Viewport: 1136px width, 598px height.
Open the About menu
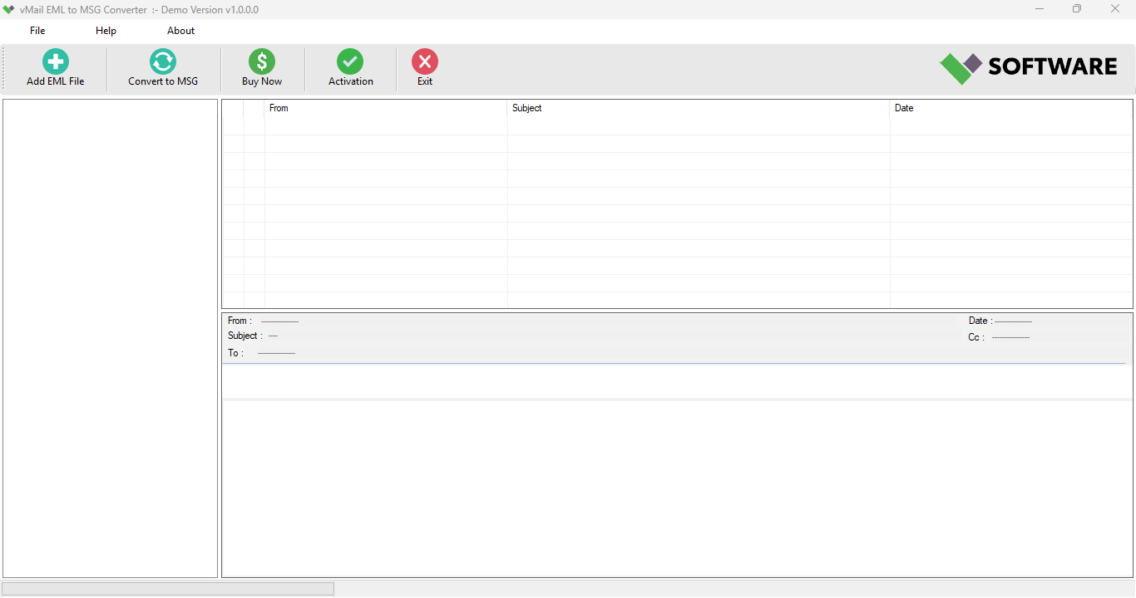[180, 30]
